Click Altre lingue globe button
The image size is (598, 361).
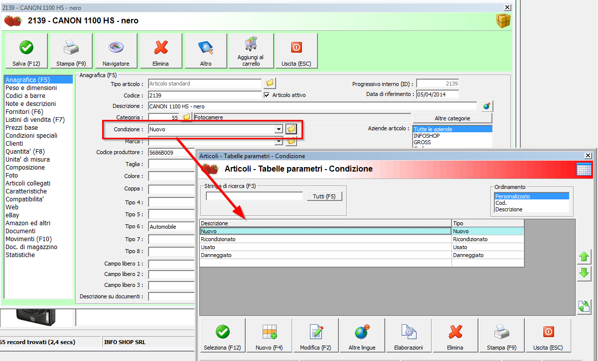tap(362, 336)
